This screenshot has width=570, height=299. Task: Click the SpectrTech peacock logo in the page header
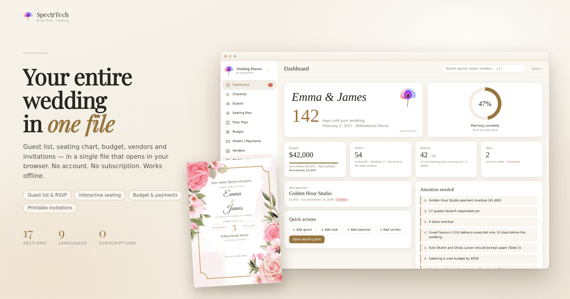tap(28, 16)
